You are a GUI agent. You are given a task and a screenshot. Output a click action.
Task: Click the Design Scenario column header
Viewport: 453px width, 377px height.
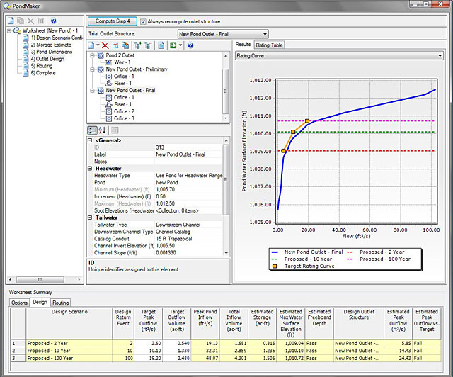[x=69, y=323]
